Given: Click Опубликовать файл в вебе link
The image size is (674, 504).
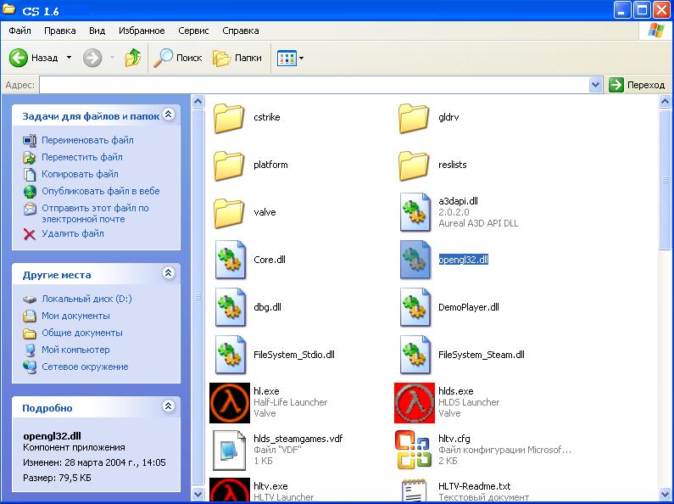Looking at the screenshot, I should [101, 191].
